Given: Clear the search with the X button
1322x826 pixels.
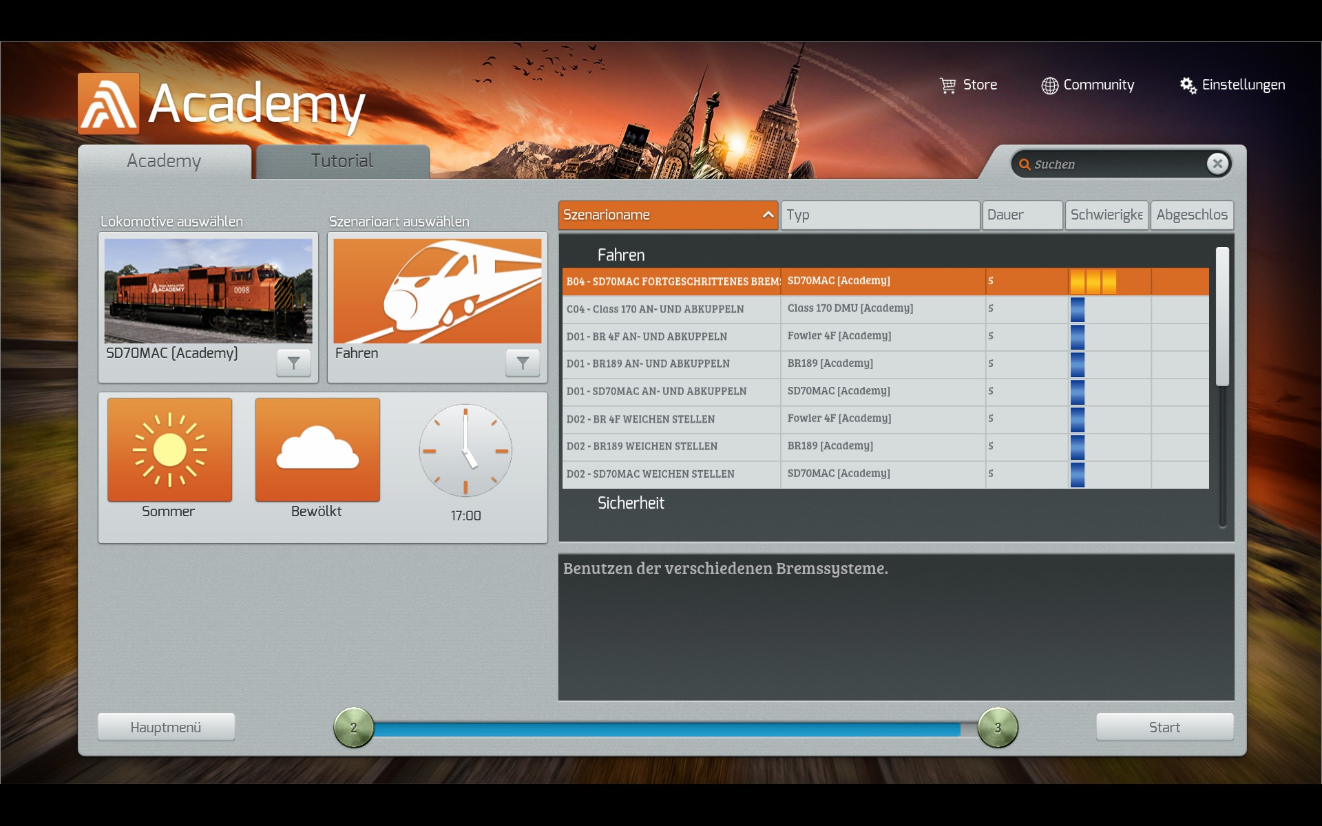Looking at the screenshot, I should (x=1217, y=164).
